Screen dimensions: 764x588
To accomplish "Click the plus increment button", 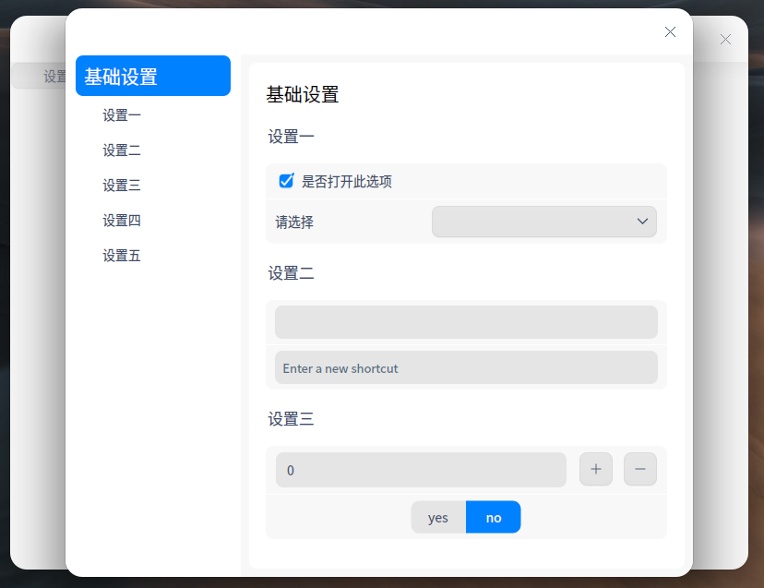I will (x=595, y=469).
